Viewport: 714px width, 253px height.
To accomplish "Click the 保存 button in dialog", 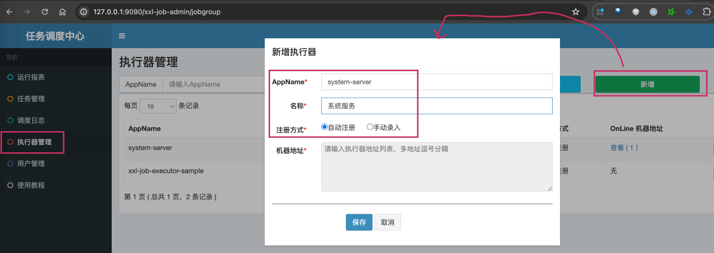I will click(x=359, y=222).
